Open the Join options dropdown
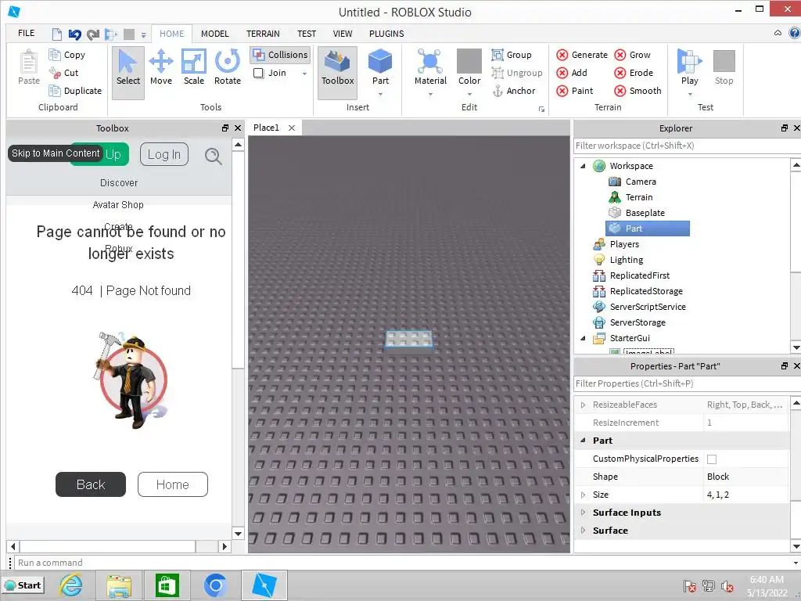 (x=304, y=74)
